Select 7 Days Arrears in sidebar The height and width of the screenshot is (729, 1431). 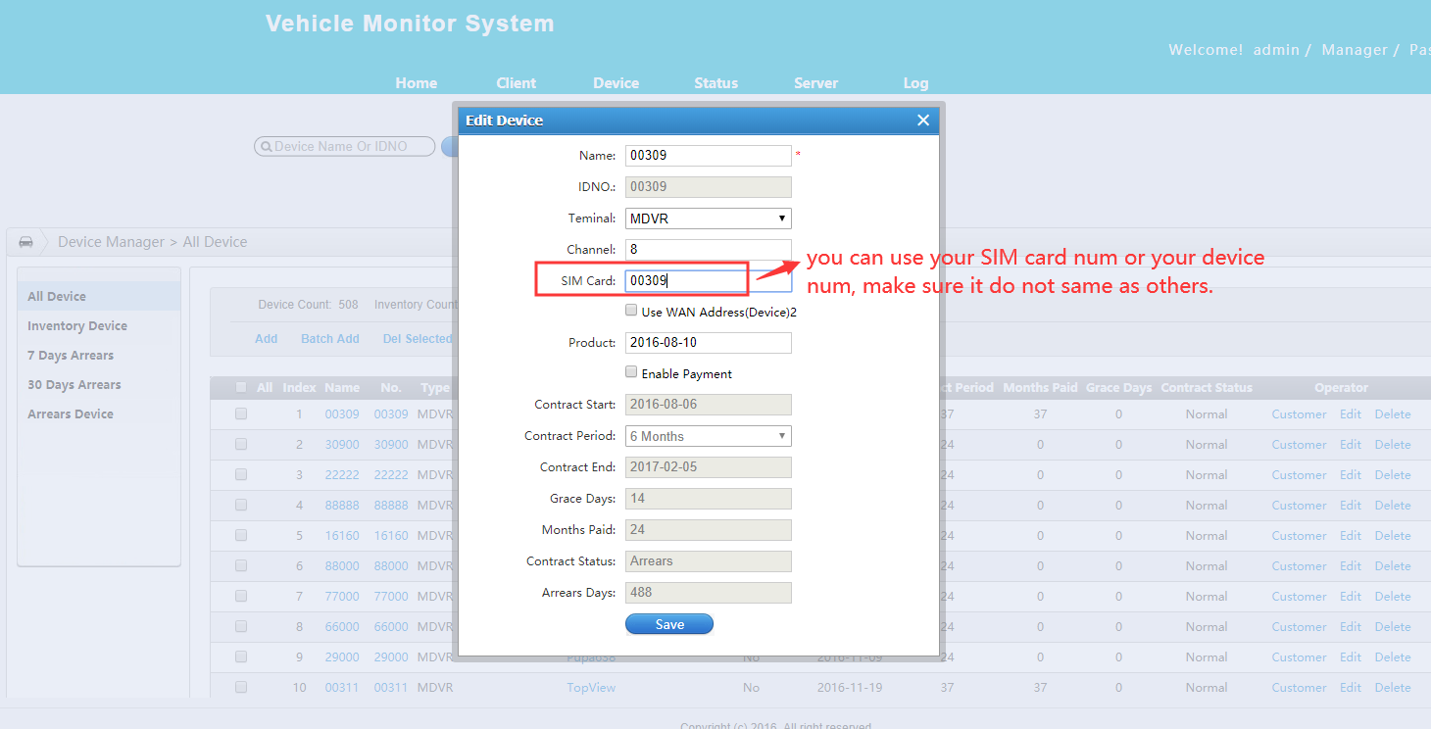click(99, 355)
